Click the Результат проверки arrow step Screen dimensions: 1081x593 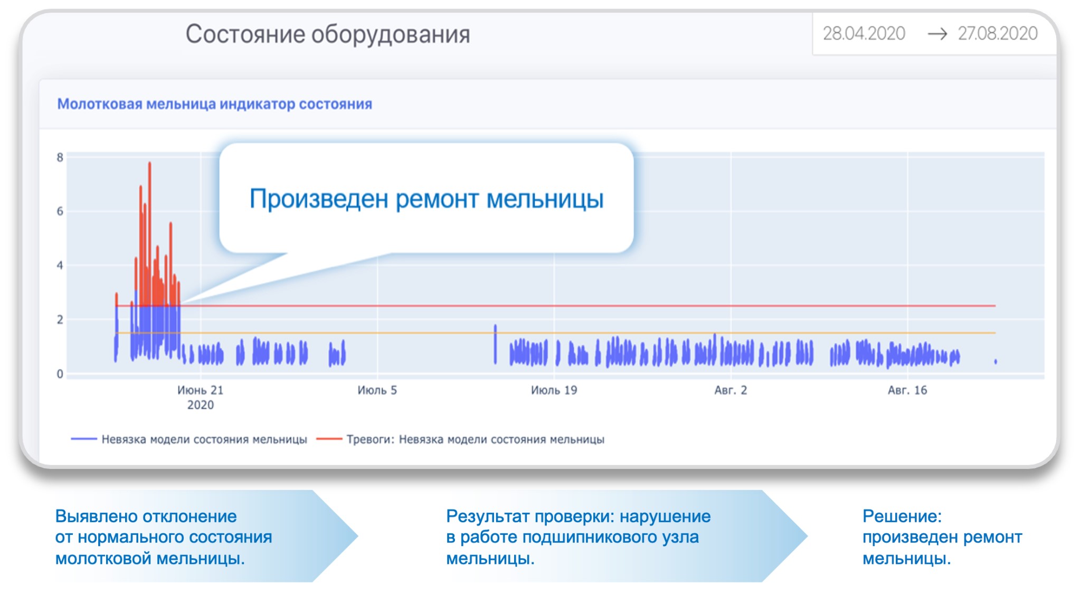tap(578, 537)
